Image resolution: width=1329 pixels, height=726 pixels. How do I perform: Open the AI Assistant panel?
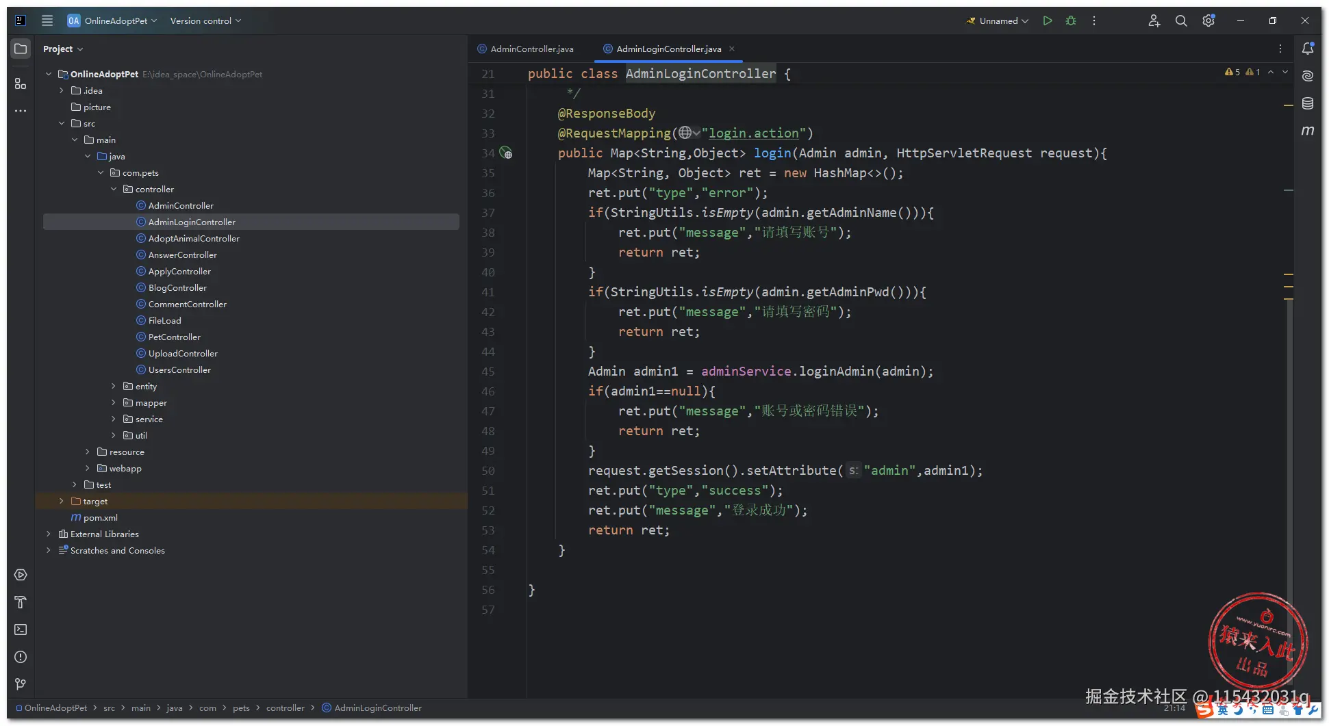point(1308,75)
